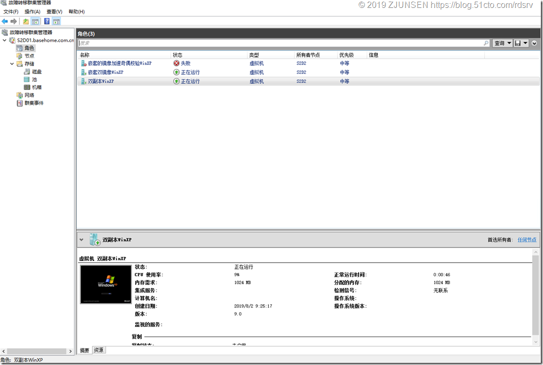Click the uptime value 0:00:46
The image size is (543, 365).
[x=442, y=275]
